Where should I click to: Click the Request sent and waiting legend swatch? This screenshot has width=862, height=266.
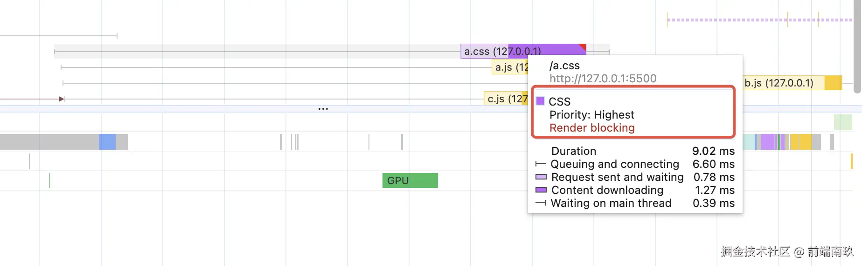541,177
